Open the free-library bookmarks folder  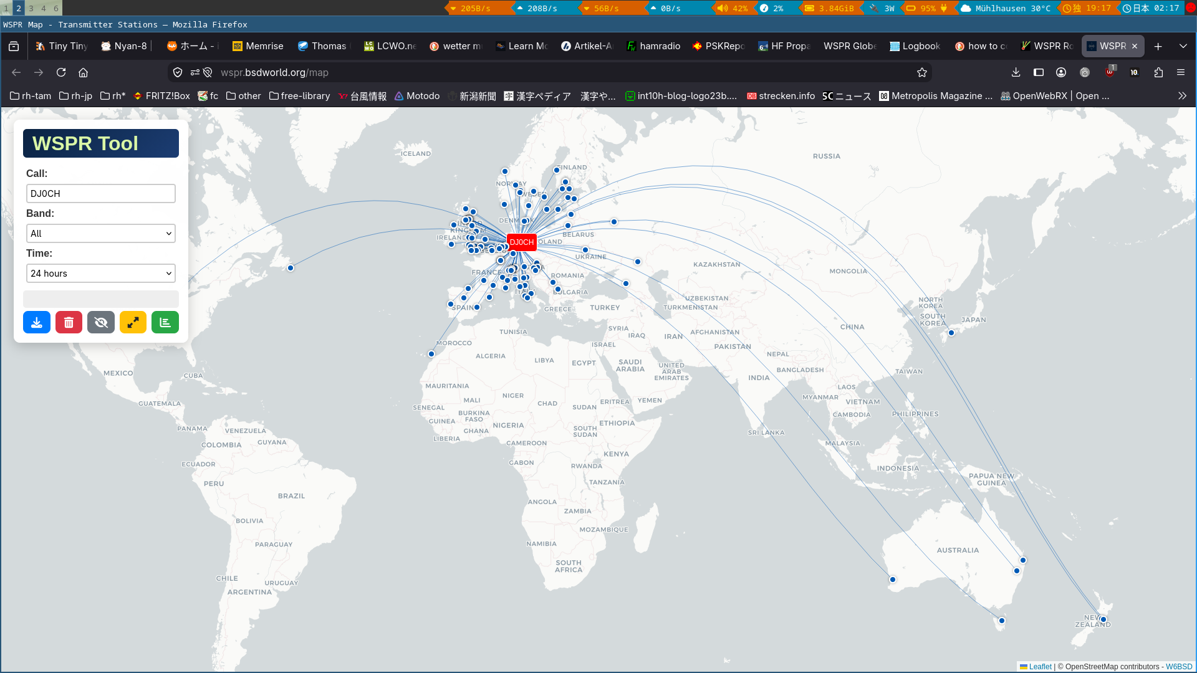(x=299, y=96)
